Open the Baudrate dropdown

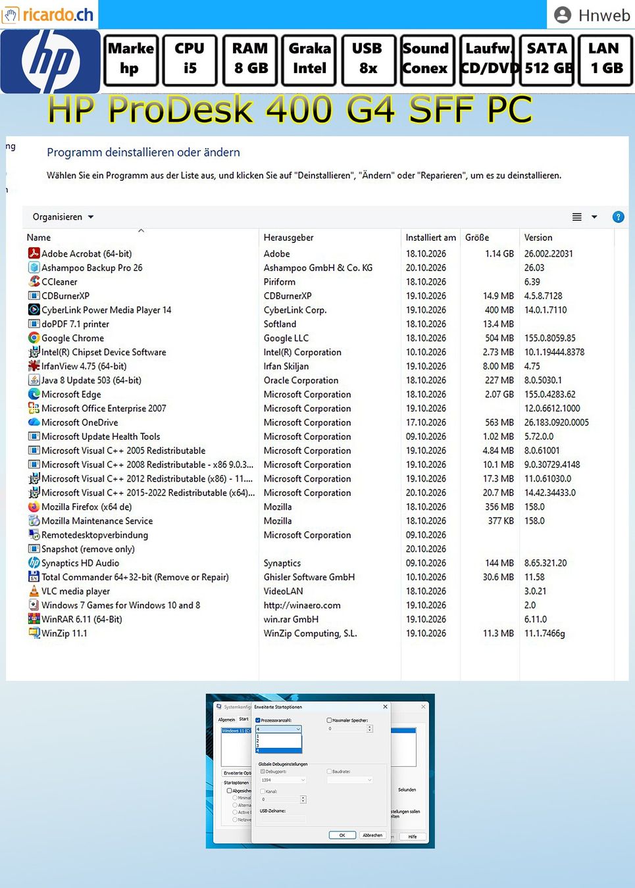click(x=350, y=780)
